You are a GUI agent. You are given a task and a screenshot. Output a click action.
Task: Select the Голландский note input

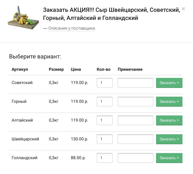point(135,158)
